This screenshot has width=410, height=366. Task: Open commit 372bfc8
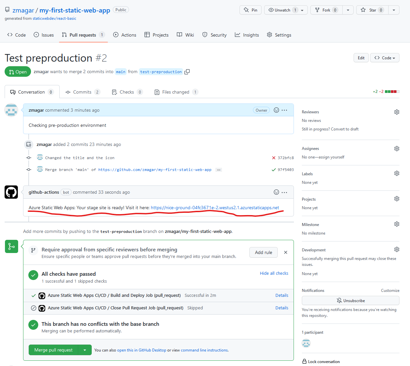click(286, 157)
